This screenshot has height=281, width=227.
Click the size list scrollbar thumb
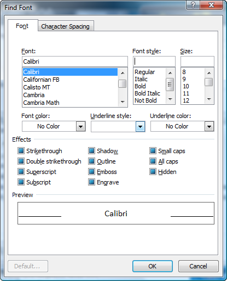(209, 82)
